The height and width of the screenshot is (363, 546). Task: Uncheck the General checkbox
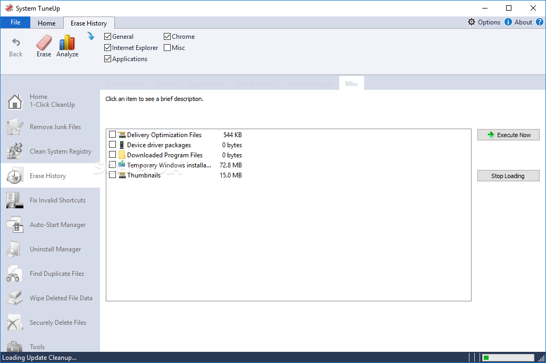(x=107, y=36)
